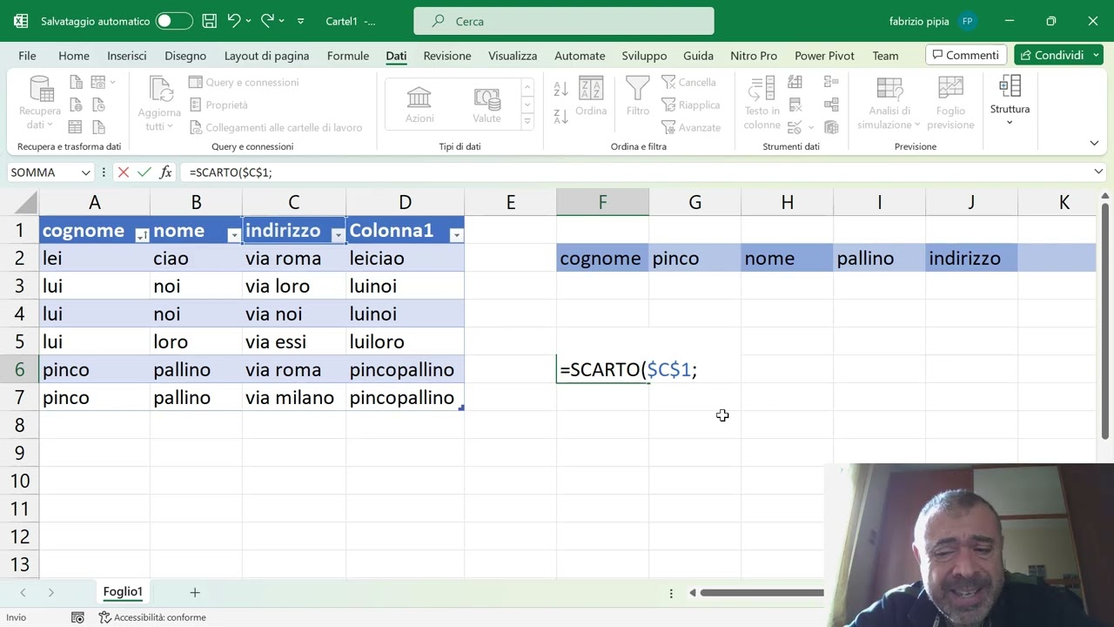Select the Foglio1 sheet tab
Image resolution: width=1114 pixels, height=627 pixels.
click(123, 592)
